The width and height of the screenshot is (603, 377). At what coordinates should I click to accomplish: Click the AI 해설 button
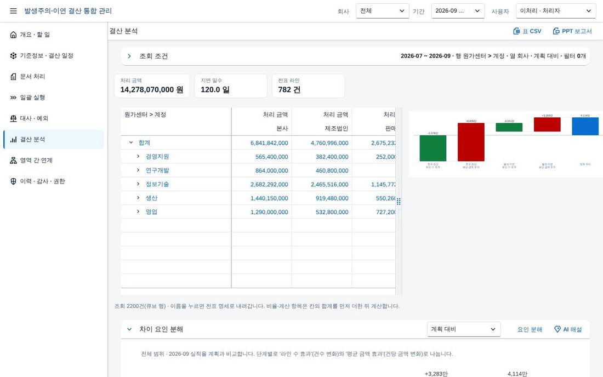(568, 329)
